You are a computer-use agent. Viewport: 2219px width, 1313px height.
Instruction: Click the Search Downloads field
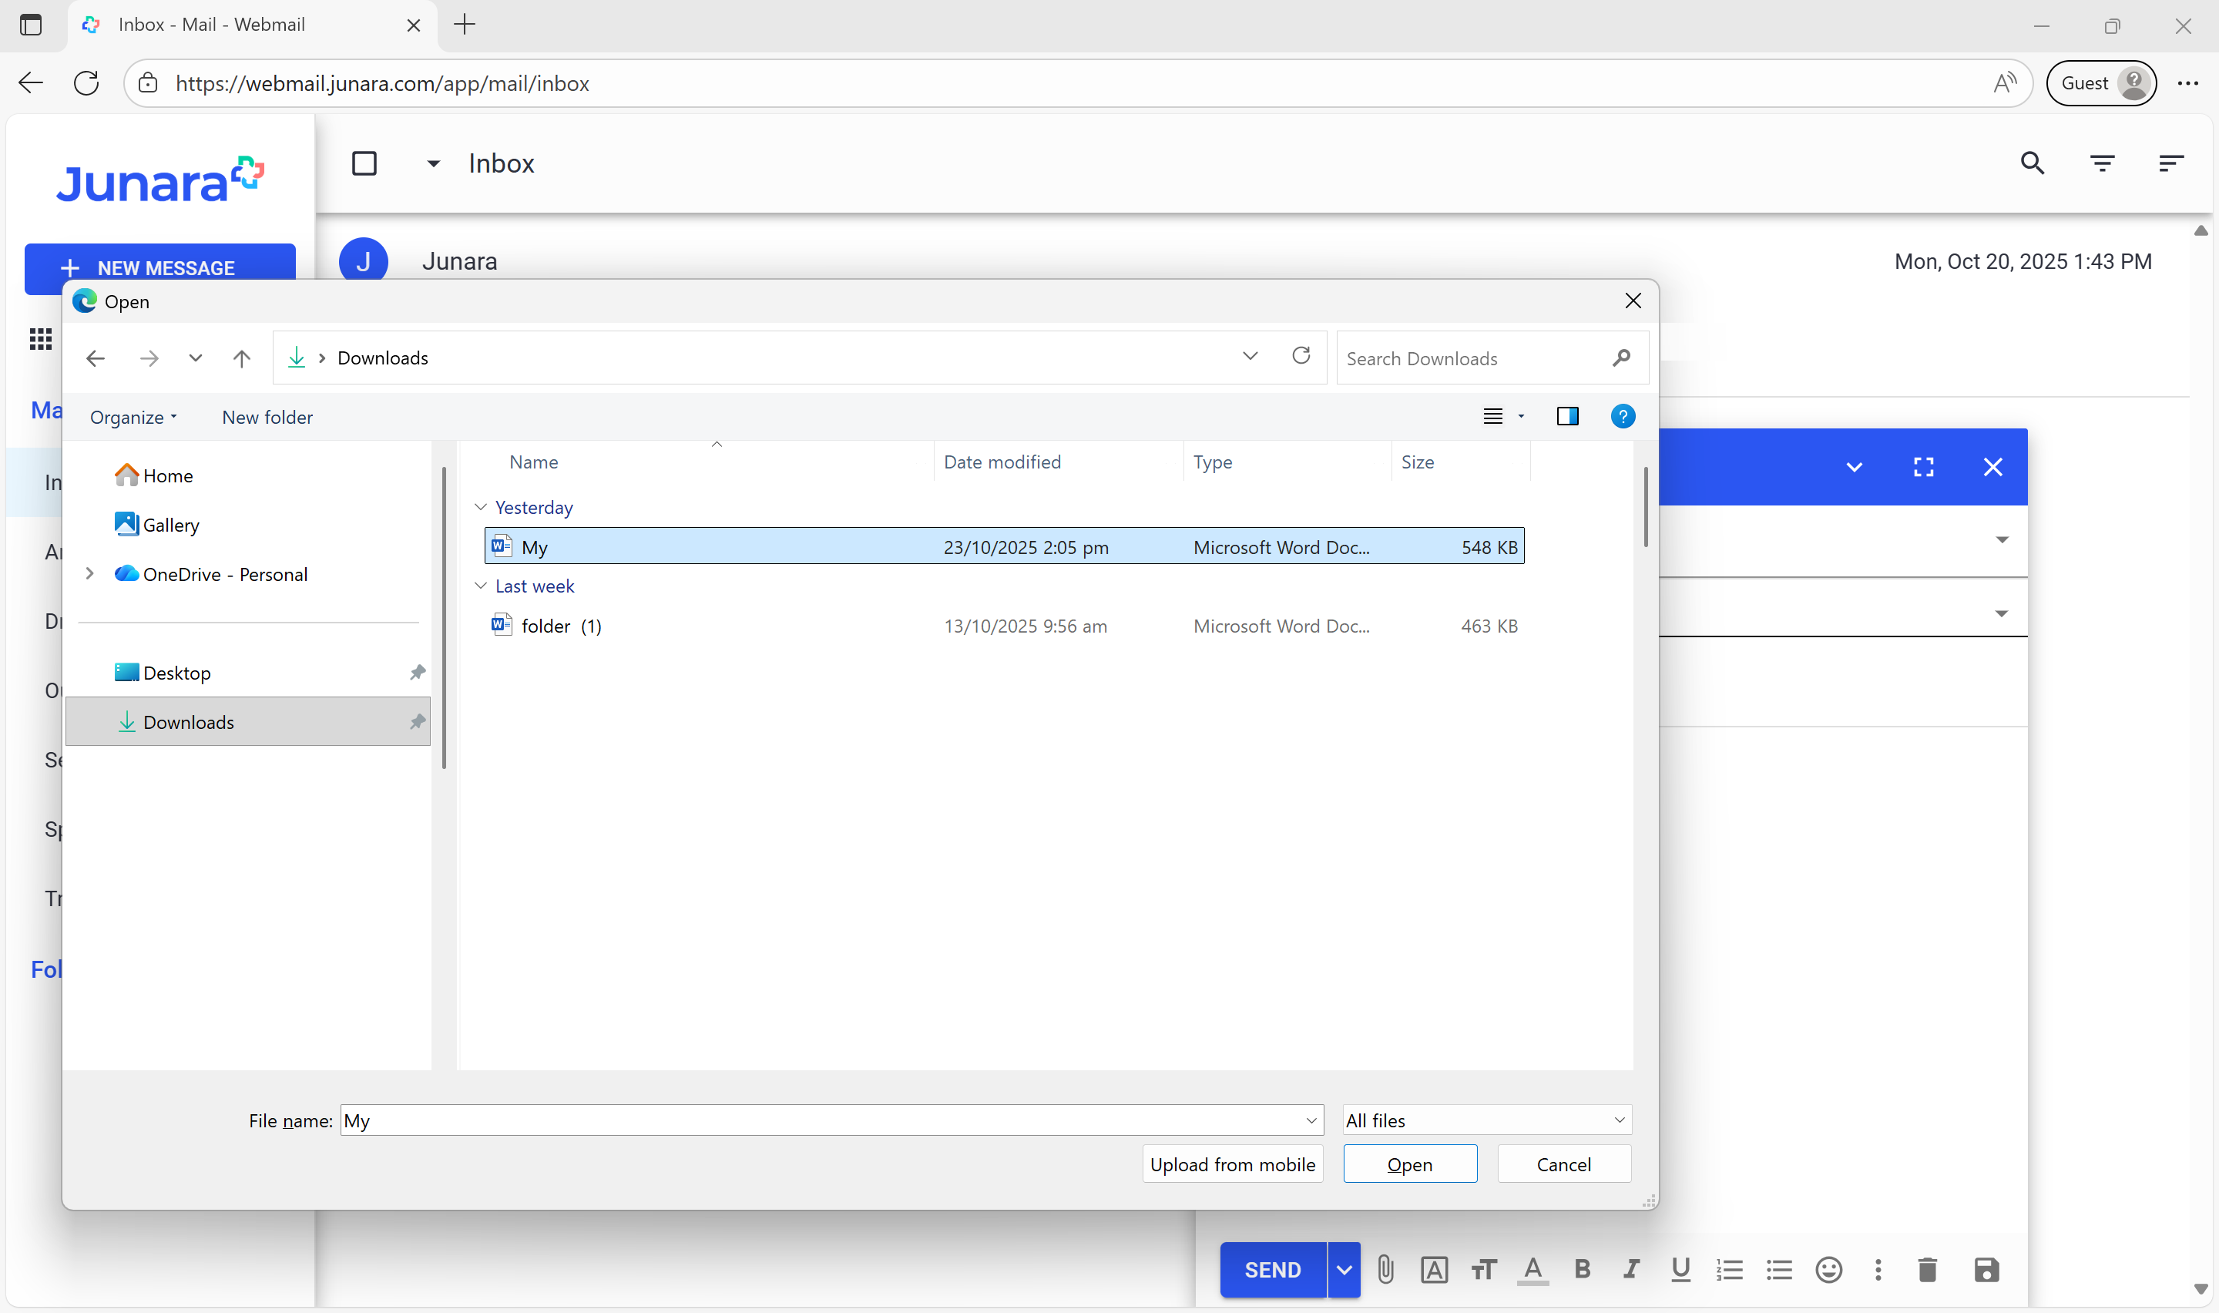tap(1492, 358)
